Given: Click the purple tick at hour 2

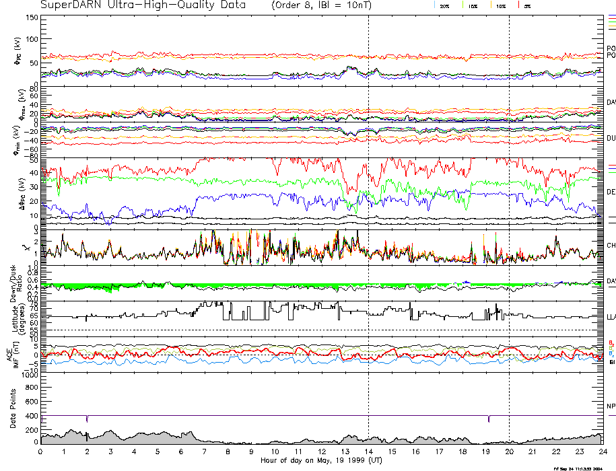Looking at the screenshot, I should coord(88,419).
